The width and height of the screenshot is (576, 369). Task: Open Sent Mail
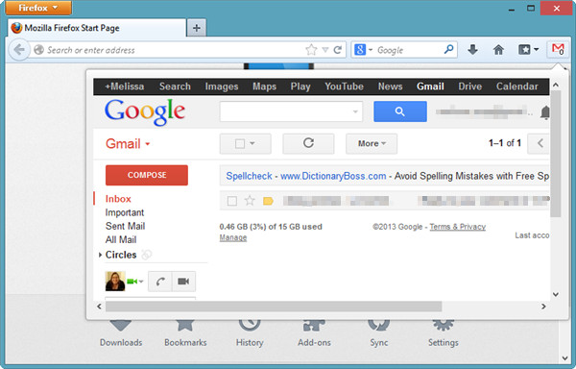coord(125,226)
